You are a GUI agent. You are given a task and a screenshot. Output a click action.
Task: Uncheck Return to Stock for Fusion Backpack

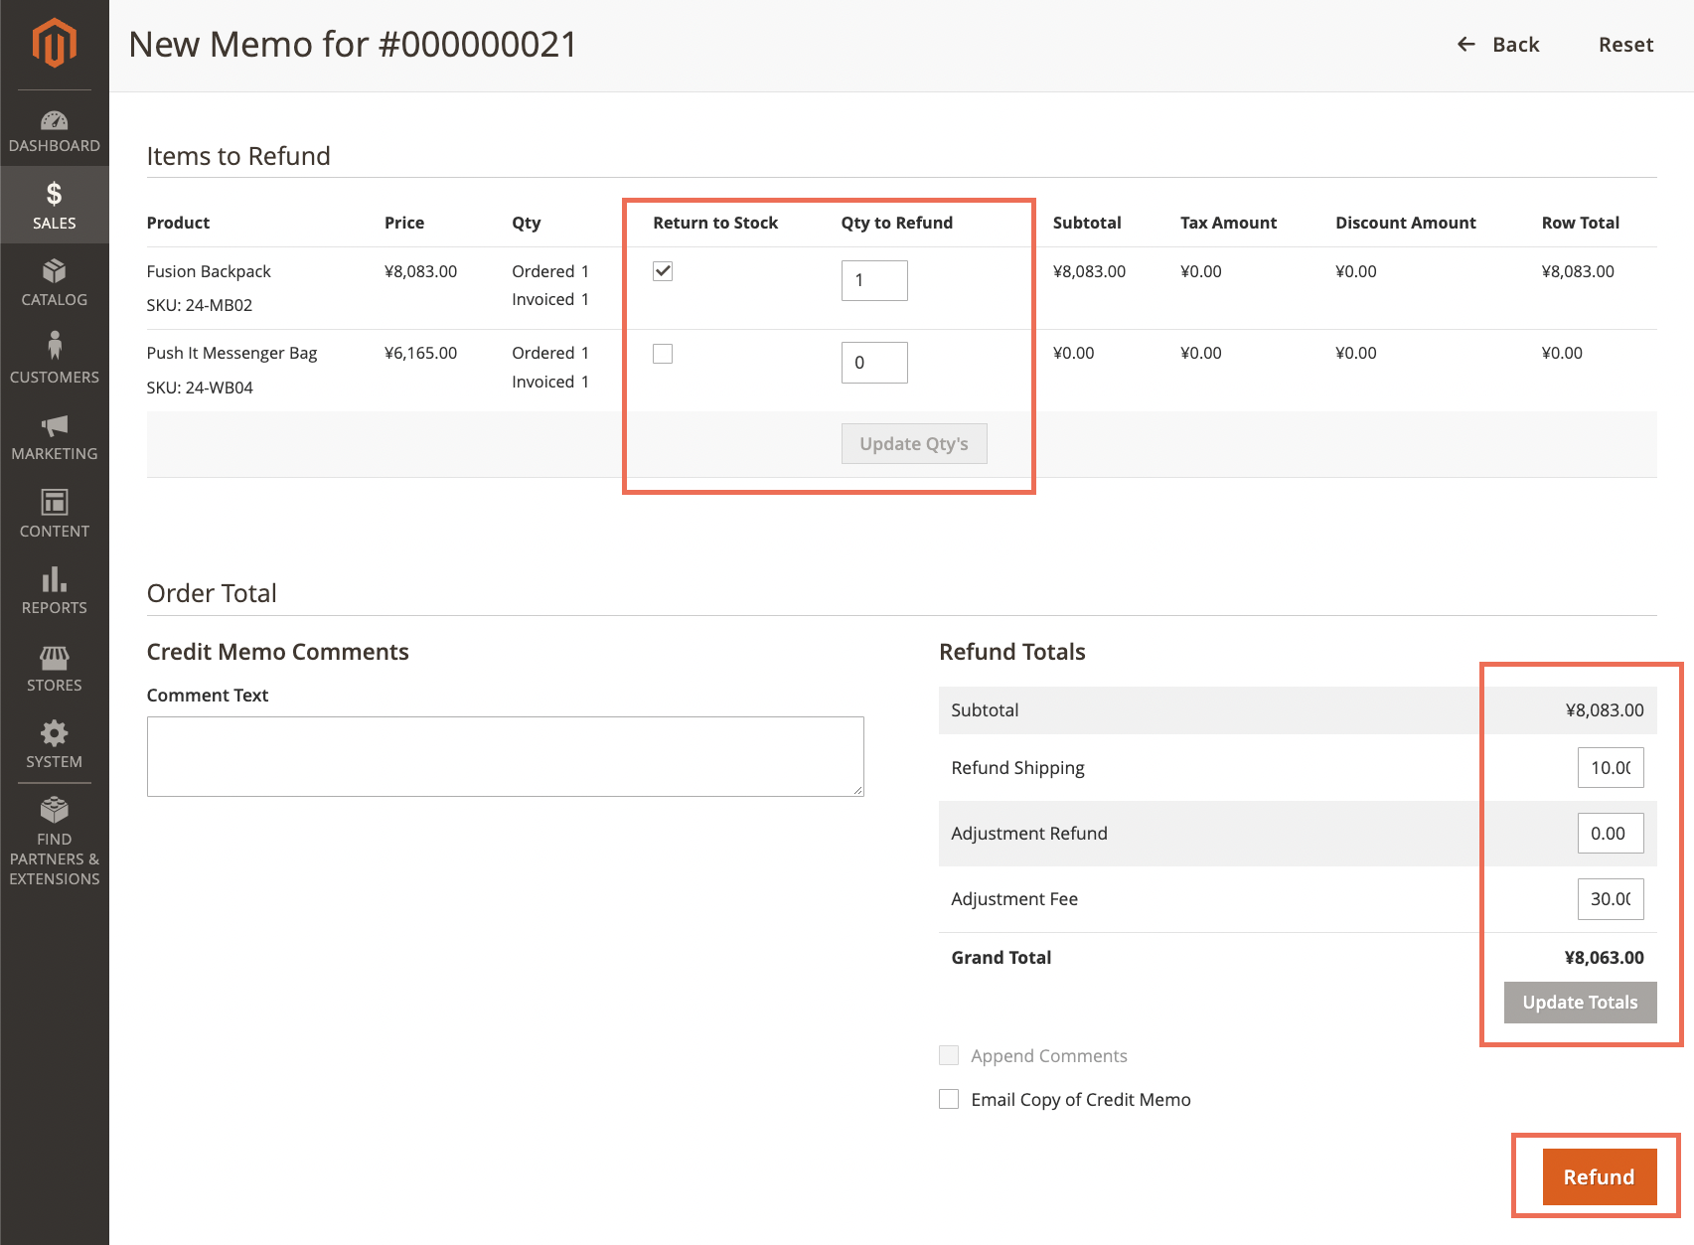[663, 271]
